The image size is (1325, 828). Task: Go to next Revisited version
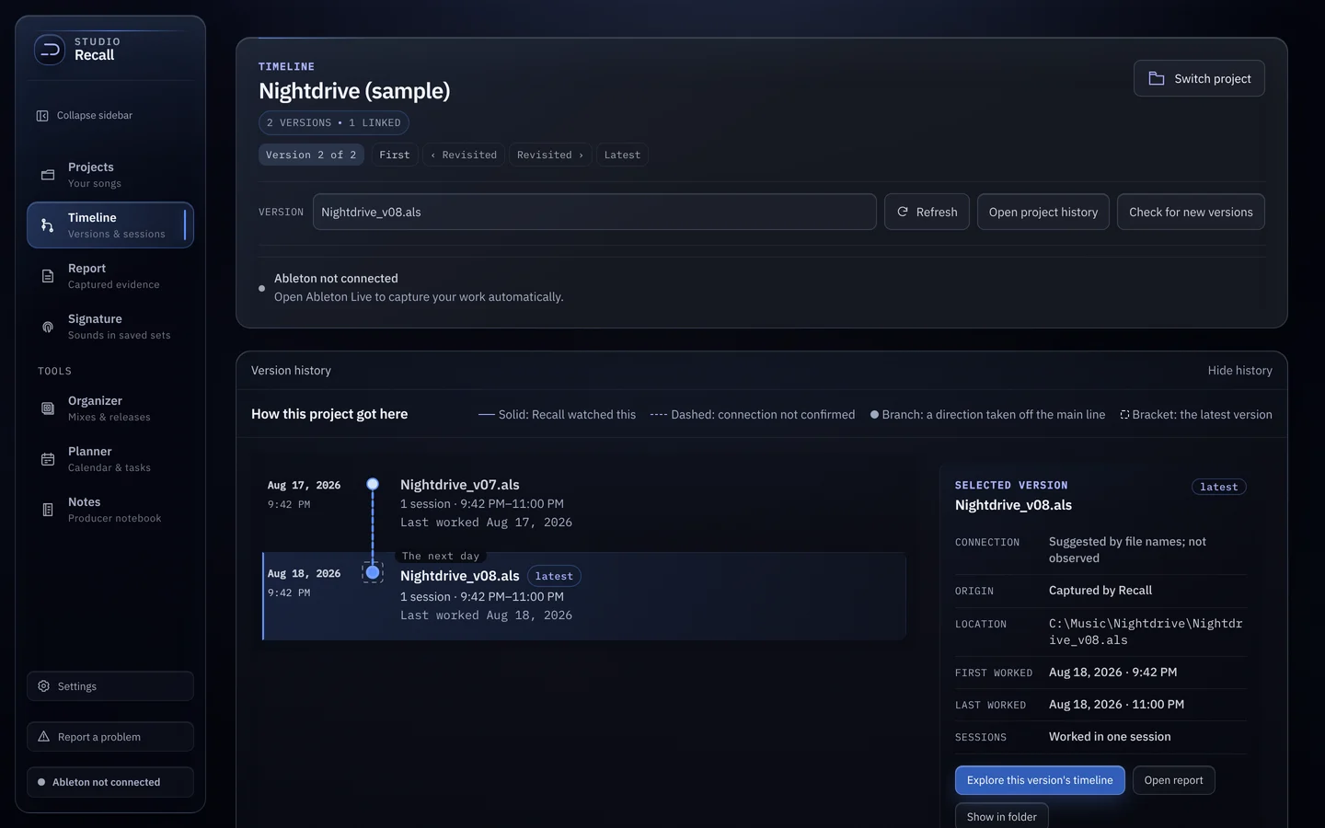(x=550, y=155)
